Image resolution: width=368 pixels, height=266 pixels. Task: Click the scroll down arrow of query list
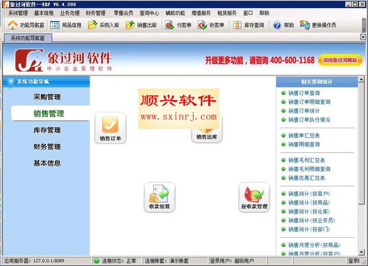tap(362, 252)
